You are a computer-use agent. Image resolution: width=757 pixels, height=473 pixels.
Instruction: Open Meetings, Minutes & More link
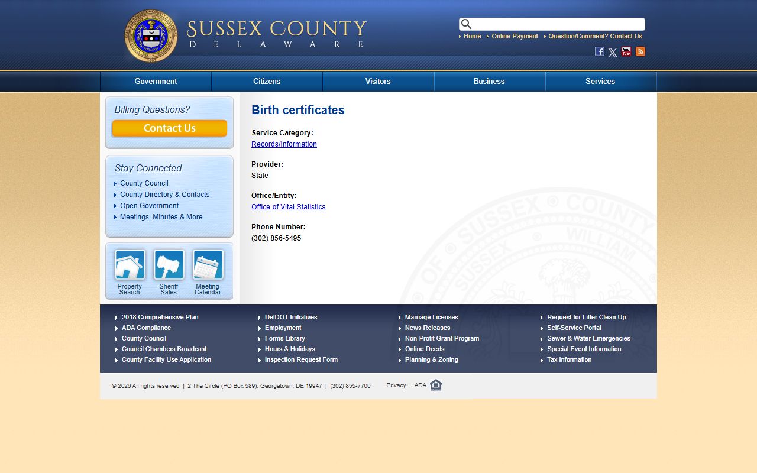(x=161, y=217)
